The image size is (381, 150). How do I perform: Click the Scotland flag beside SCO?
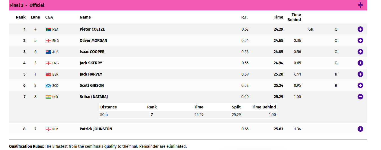(x=48, y=85)
